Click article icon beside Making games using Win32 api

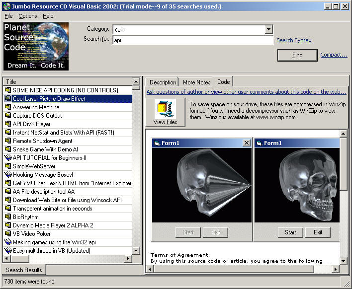click(7, 242)
